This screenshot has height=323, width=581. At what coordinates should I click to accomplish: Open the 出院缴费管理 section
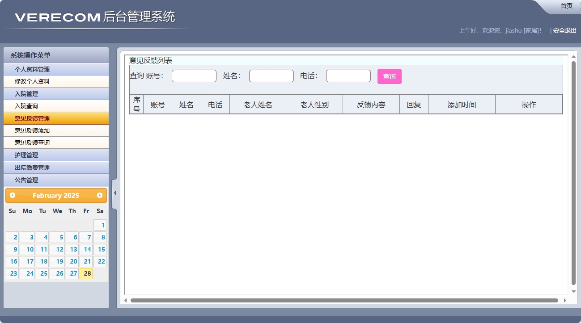coord(56,168)
